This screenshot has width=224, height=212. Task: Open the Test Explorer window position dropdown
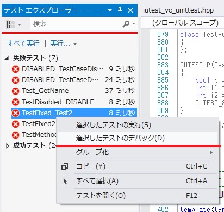[x=110, y=10]
